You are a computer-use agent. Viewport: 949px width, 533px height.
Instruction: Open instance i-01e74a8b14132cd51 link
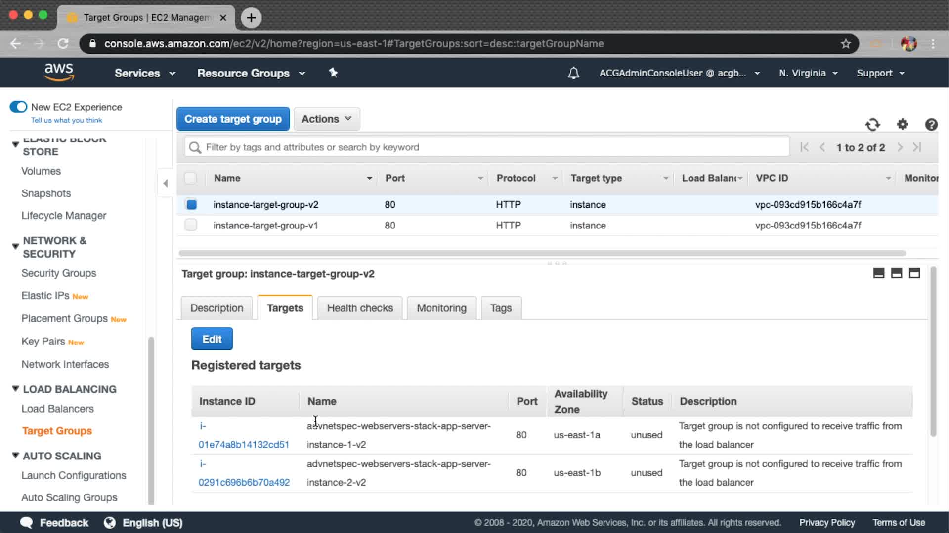point(243,444)
